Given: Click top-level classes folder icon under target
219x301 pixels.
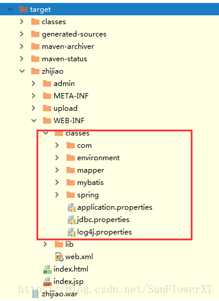Looking at the screenshot, I should point(35,21).
